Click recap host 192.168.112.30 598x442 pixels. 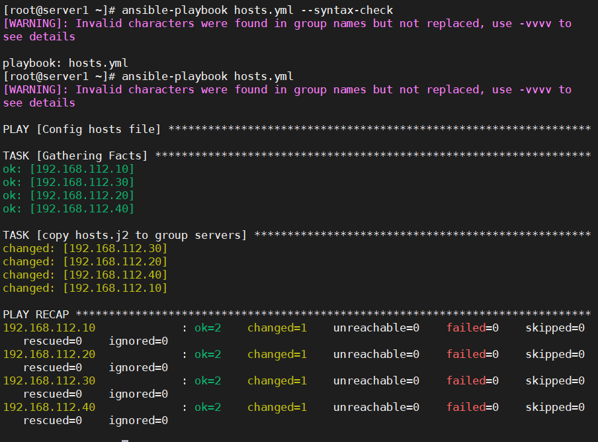click(x=49, y=380)
